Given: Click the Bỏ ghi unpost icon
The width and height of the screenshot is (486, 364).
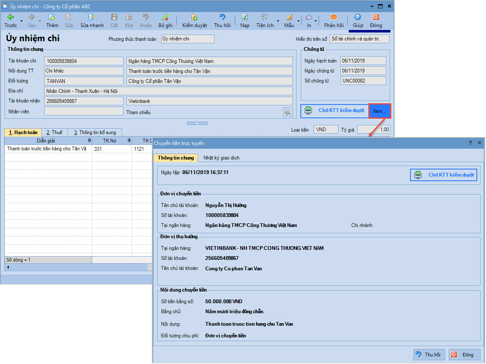Looking at the screenshot, I should coord(165,17).
